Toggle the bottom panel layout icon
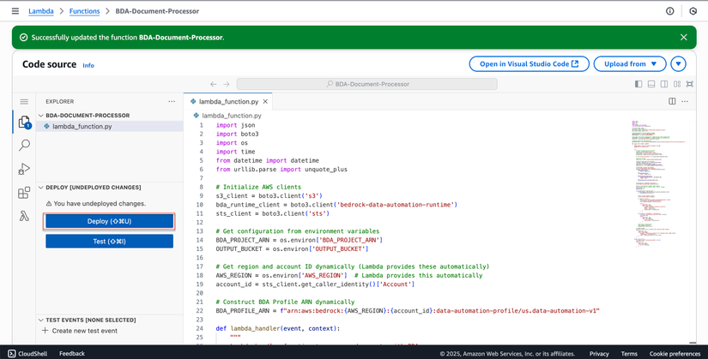The width and height of the screenshot is (708, 359). [x=651, y=84]
